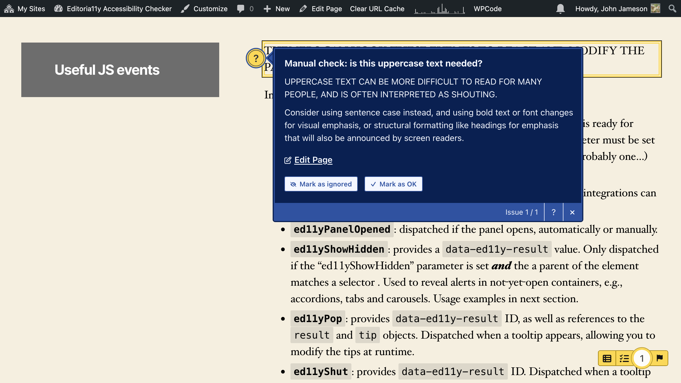This screenshot has height=383, width=681.
Task: Click the question mark help icon in tooltip footer
Action: coord(554,212)
